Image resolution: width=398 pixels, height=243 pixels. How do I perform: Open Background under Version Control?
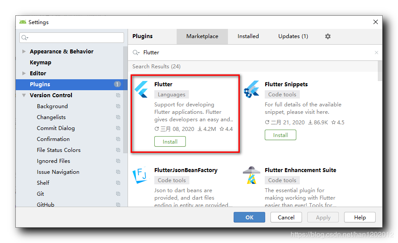(x=52, y=106)
